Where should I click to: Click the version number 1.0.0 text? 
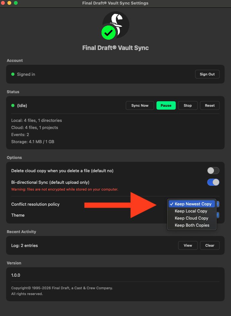click(16, 275)
